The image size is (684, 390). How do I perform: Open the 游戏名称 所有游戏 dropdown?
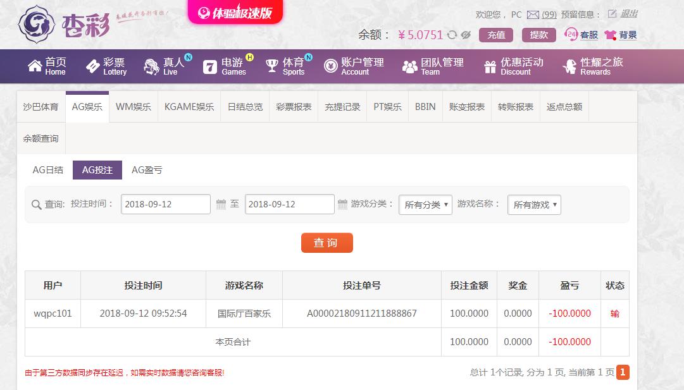click(534, 204)
